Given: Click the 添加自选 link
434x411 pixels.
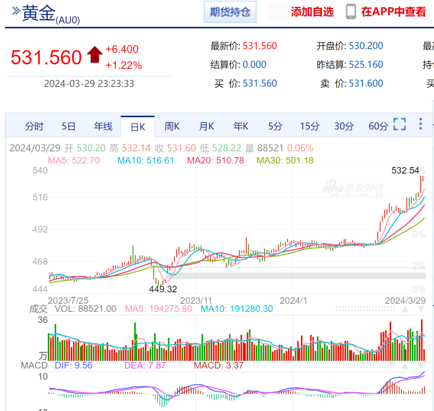Looking at the screenshot, I should click(312, 12).
